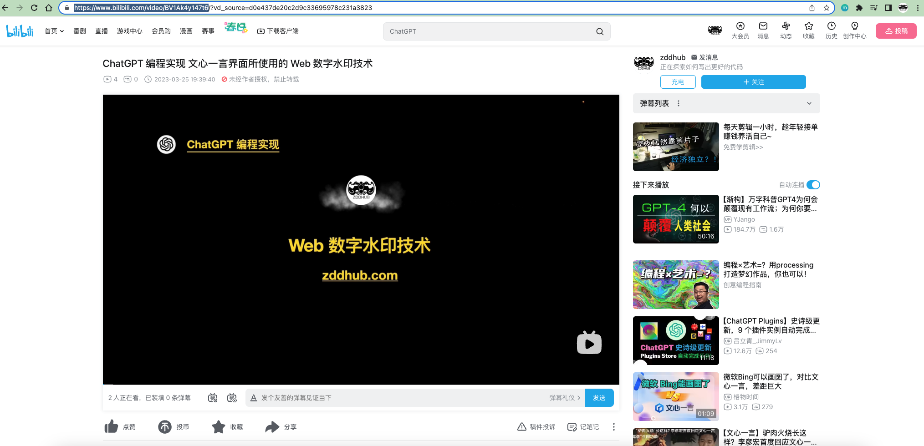The image size is (924, 446).
Task: Collapse the 弹幕列表 panel chevron
Action: click(809, 103)
